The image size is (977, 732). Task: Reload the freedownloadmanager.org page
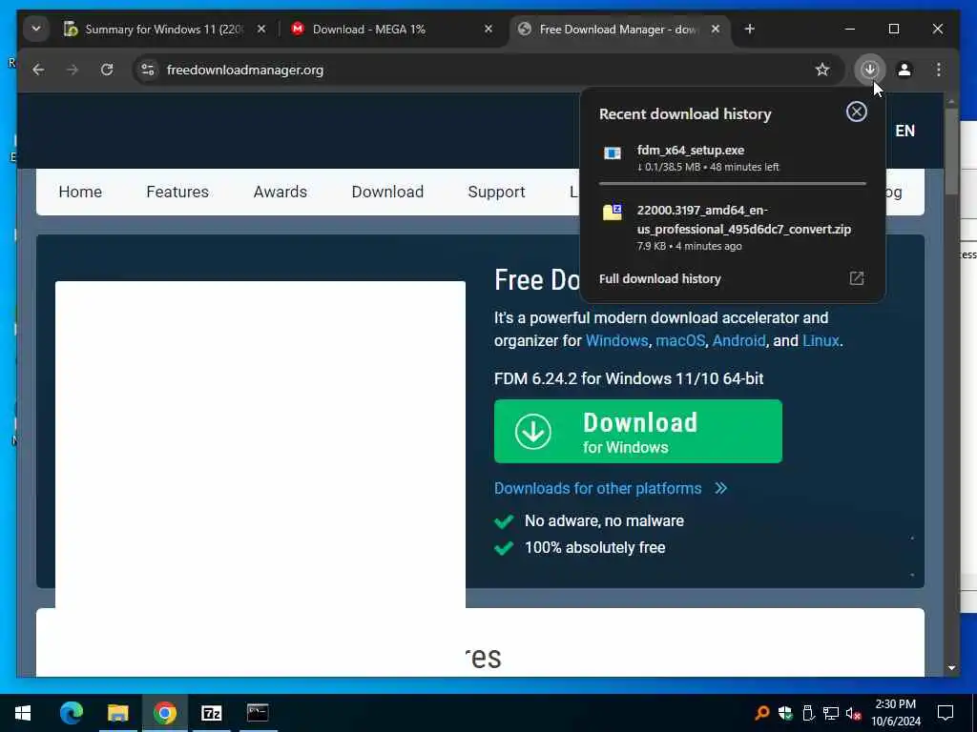107,70
